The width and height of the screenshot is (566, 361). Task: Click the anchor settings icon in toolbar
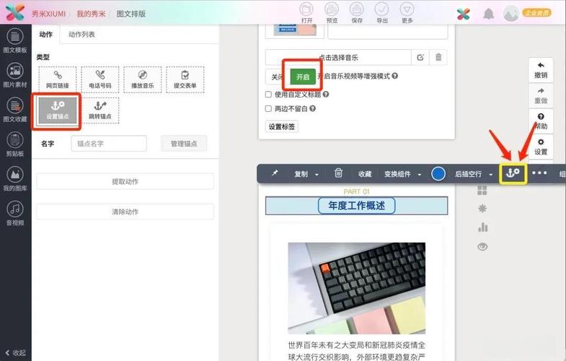513,173
